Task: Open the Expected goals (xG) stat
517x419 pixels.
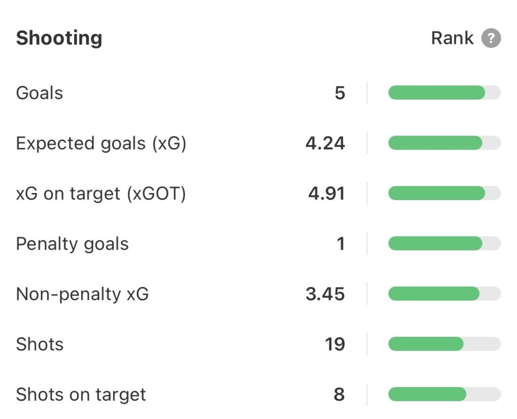Action: pos(101,144)
